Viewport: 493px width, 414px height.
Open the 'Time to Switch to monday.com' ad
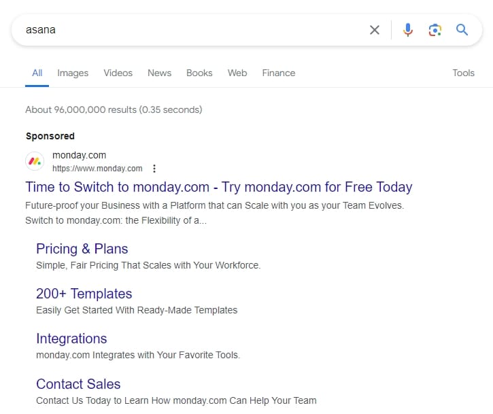tap(218, 187)
